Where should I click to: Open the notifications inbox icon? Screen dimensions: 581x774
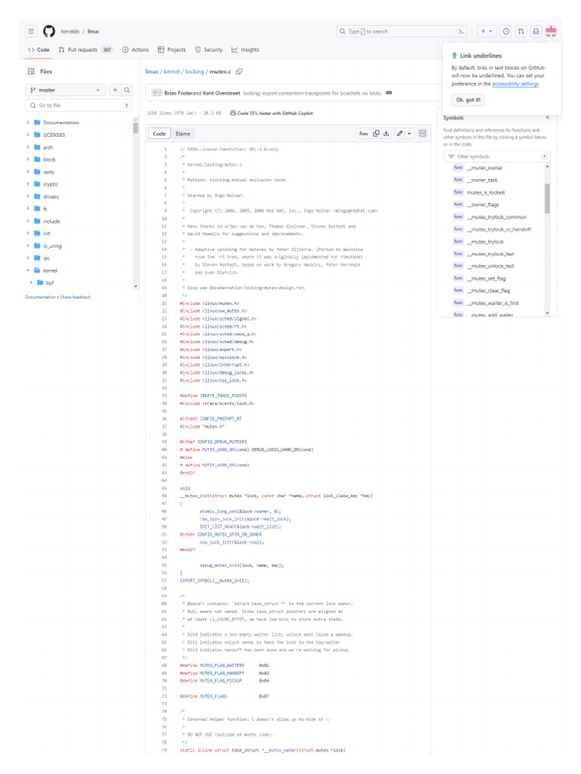click(536, 31)
